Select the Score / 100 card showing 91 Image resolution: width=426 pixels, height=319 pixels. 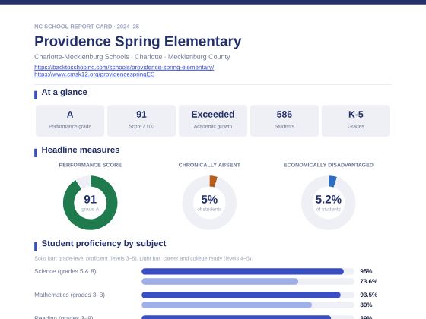[141, 121]
